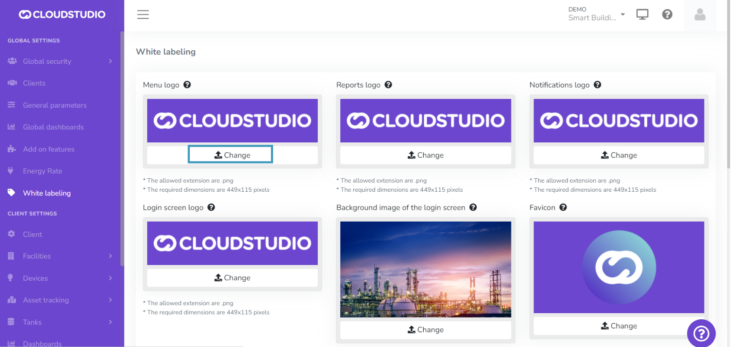Click the CloudStudio logo in sidebar header
The width and height of the screenshot is (738, 347).
(62, 14)
